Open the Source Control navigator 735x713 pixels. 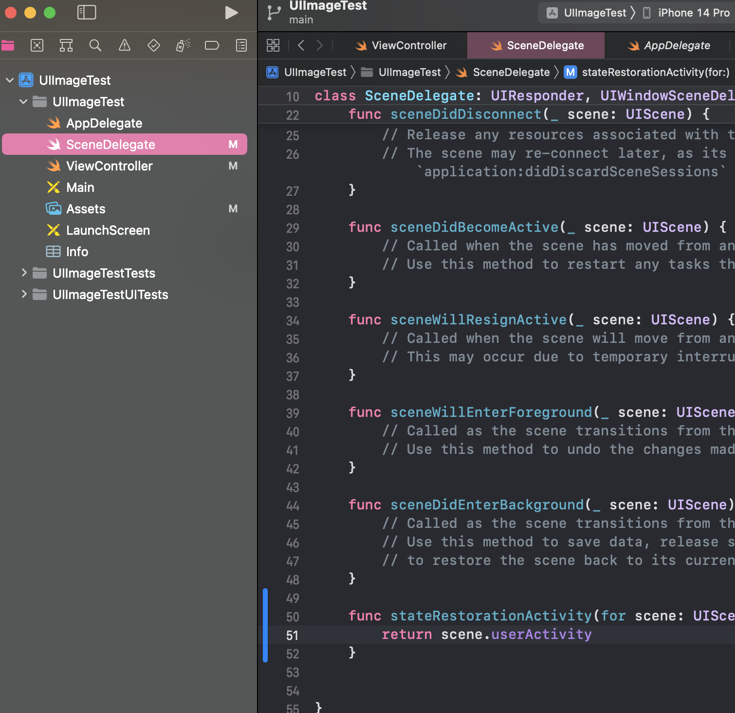point(37,46)
